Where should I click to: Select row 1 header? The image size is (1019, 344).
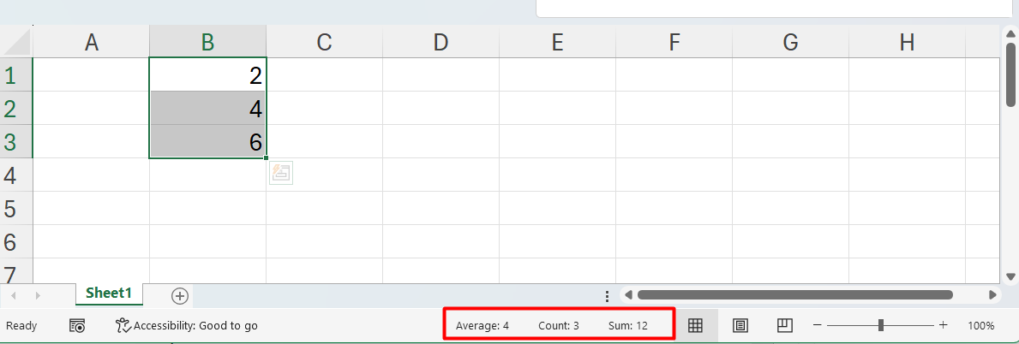16,74
